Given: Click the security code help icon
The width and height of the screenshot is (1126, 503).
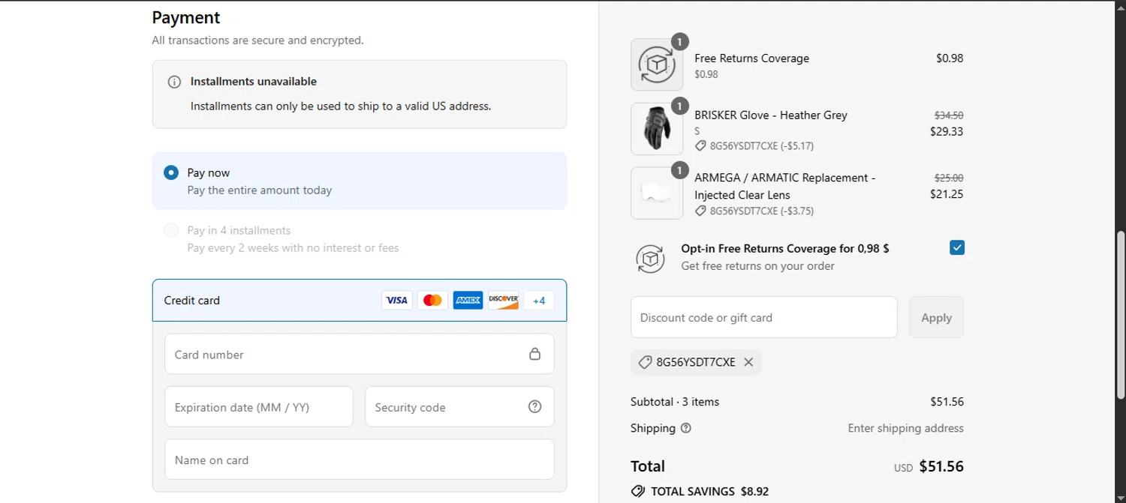Looking at the screenshot, I should [534, 406].
